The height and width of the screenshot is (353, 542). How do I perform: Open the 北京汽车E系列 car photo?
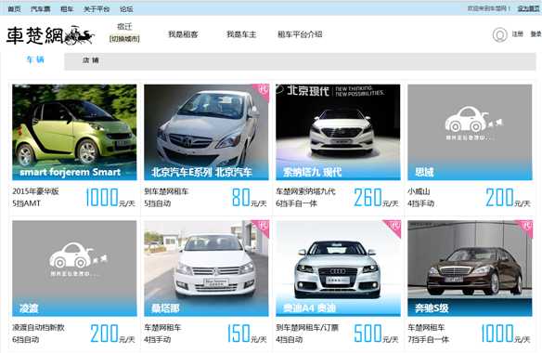point(206,132)
